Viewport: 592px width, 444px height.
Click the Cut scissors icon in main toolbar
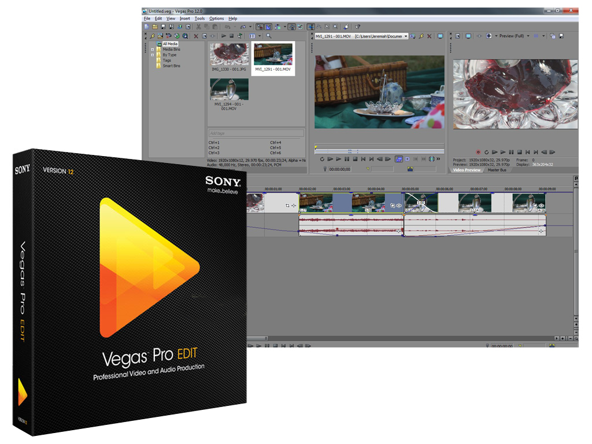point(198,27)
